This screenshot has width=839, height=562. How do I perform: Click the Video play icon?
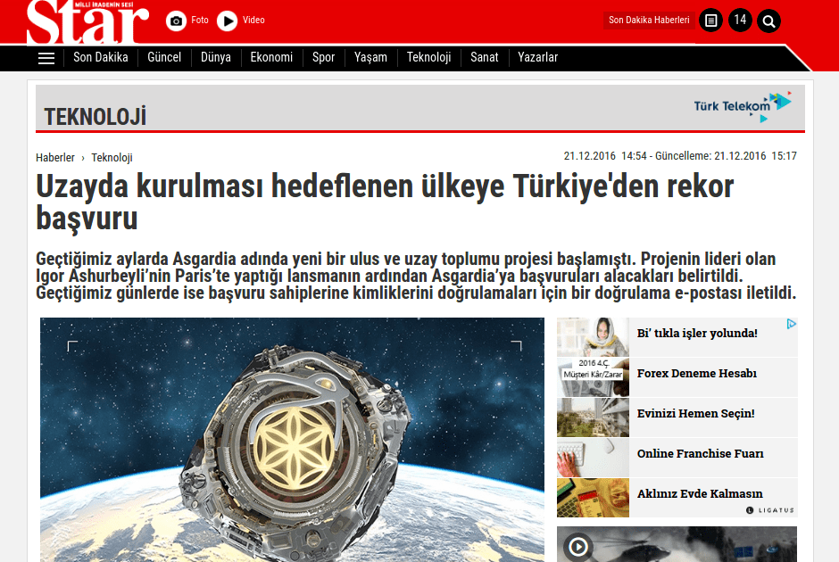click(x=228, y=21)
